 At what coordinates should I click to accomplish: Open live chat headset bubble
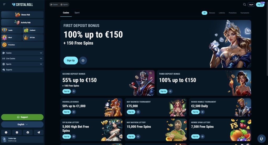[261, 138]
